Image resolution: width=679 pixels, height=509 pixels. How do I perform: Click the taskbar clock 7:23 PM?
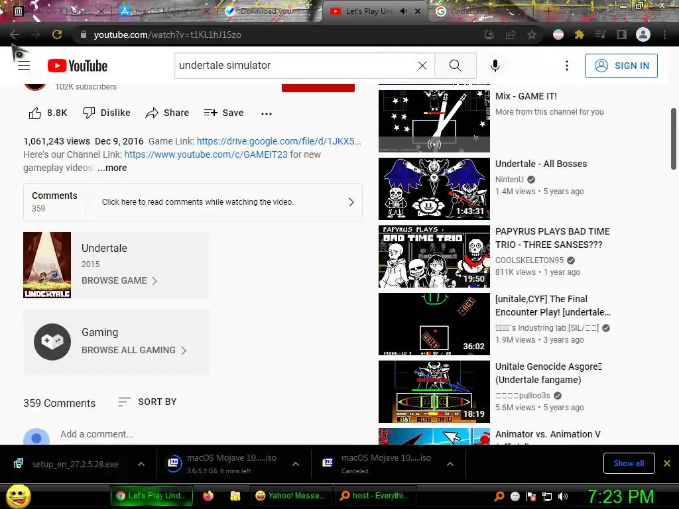[x=621, y=496]
